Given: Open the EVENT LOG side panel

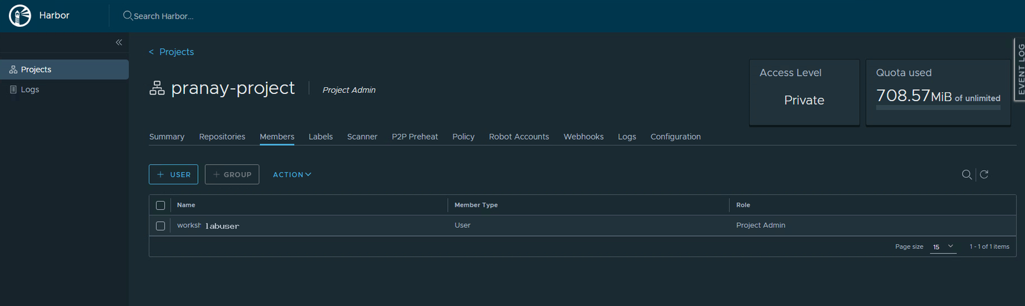Looking at the screenshot, I should point(1019,69).
